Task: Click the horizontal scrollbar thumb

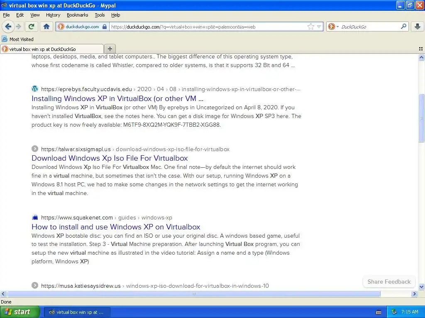Action: pyautogui.click(x=193, y=294)
